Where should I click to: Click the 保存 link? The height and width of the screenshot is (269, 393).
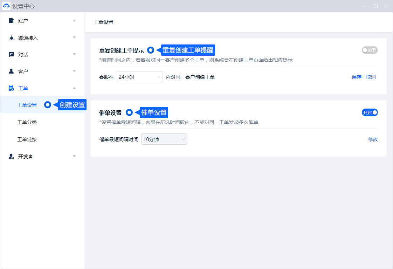click(356, 77)
